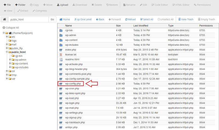The width and height of the screenshot is (219, 130).
Task: Expand the public_ftp folder in tree
Action: pyautogui.click(x=7, y=48)
